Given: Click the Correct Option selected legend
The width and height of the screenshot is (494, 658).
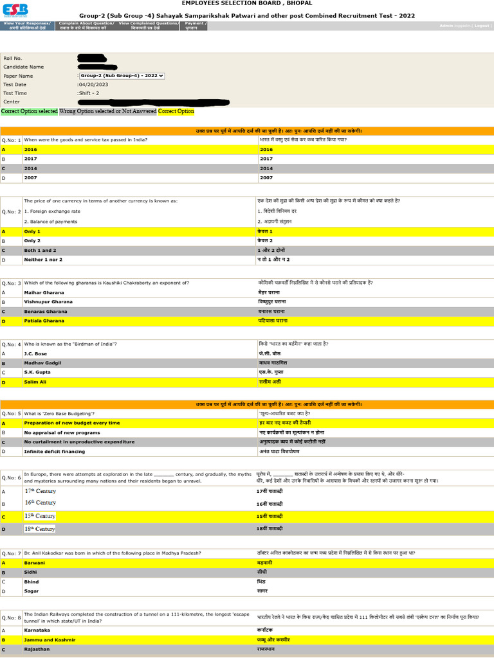Looking at the screenshot, I should 29,111.
